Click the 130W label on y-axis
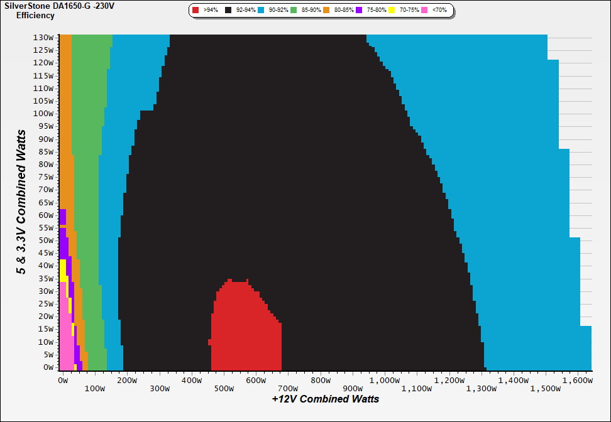 [x=44, y=37]
